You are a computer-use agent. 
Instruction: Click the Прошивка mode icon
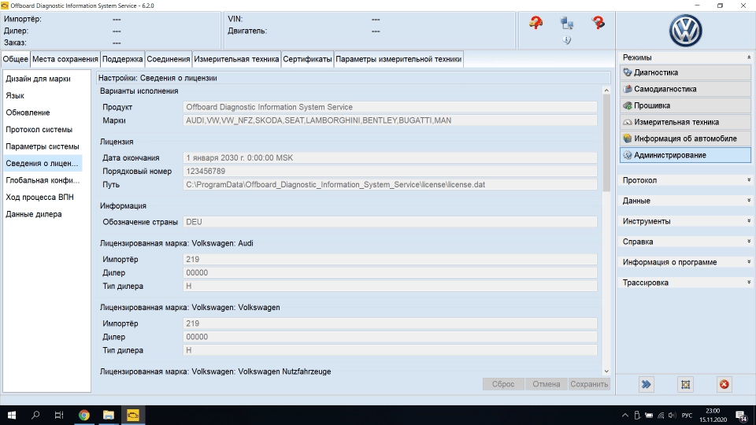(628, 105)
